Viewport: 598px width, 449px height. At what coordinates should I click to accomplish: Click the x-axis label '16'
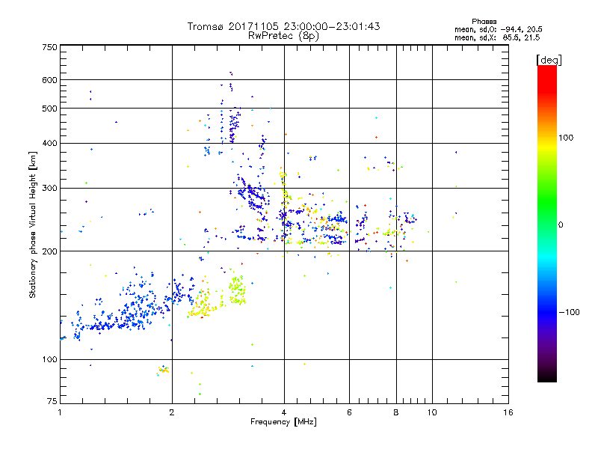[508, 412]
